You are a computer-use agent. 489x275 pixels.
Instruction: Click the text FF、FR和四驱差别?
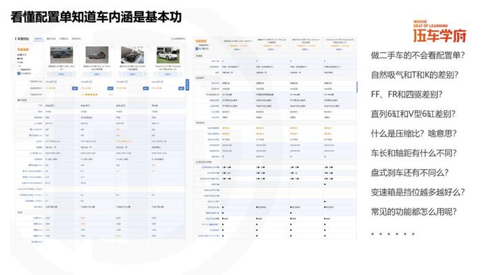[407, 94]
